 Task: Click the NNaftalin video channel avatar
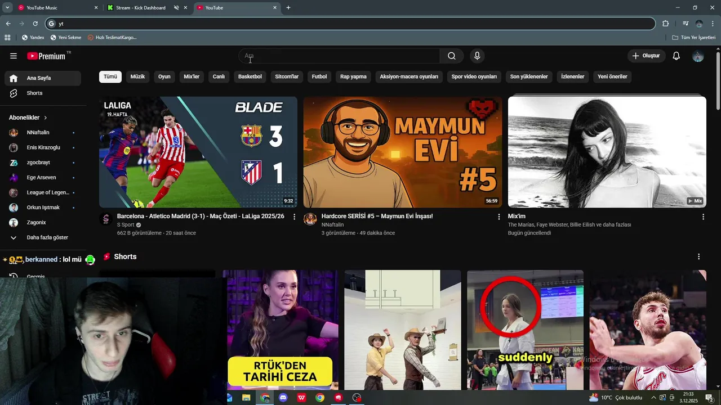310,219
